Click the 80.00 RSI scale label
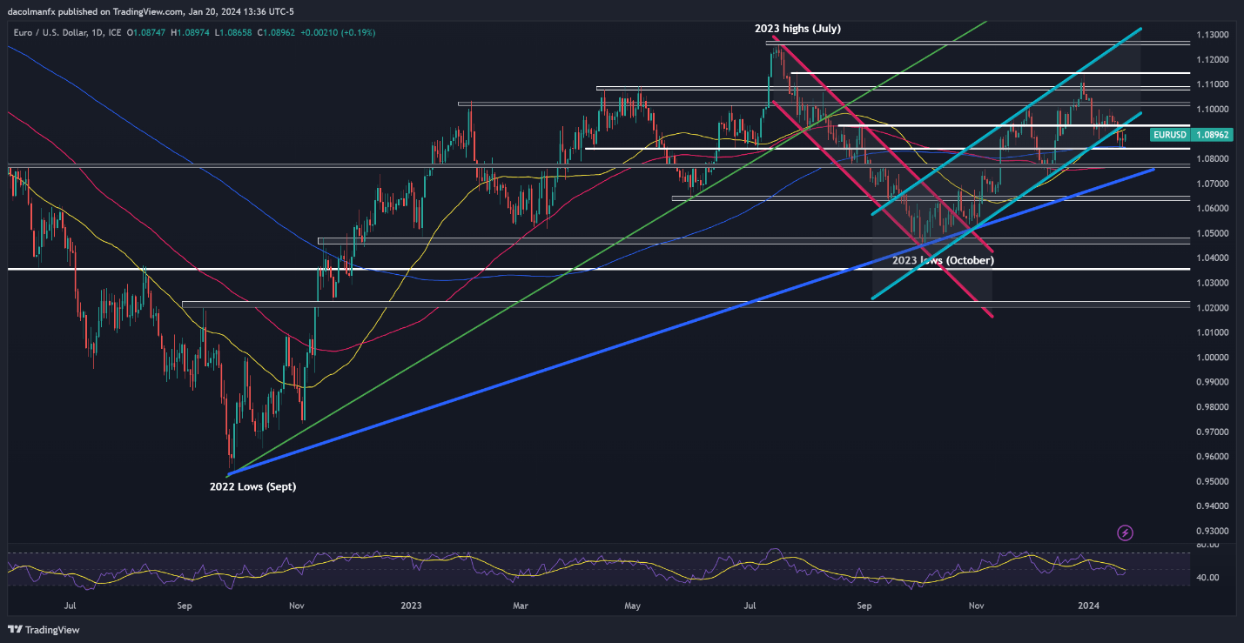Screen dimensions: 1244x643 [x=1207, y=546]
